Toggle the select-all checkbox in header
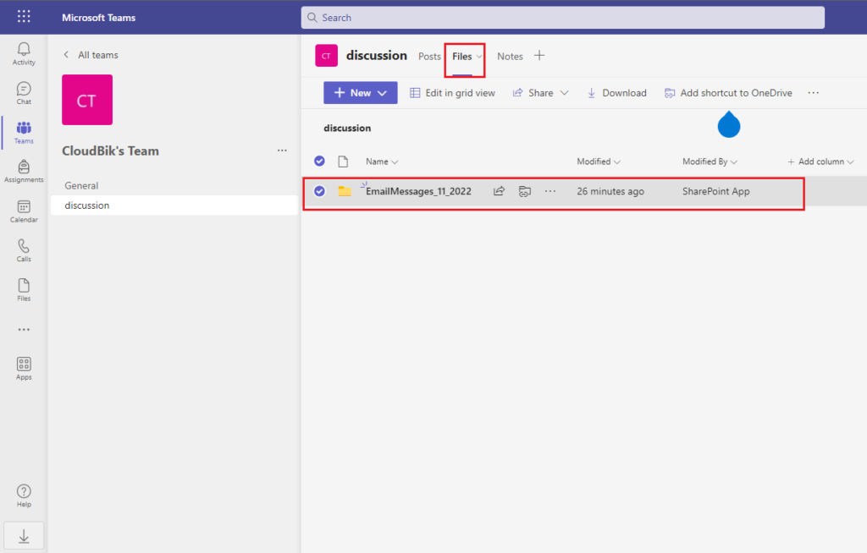This screenshot has height=553, width=867. pos(319,162)
